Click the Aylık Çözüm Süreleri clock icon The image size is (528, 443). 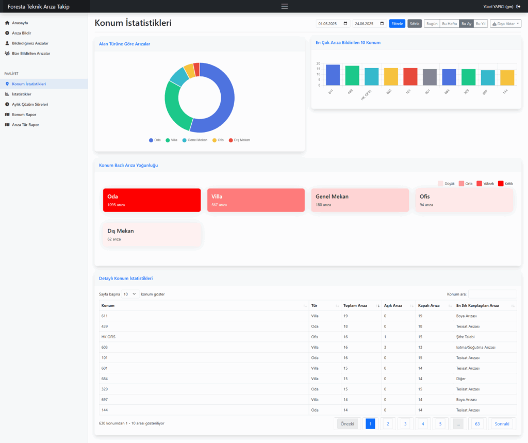(7, 104)
